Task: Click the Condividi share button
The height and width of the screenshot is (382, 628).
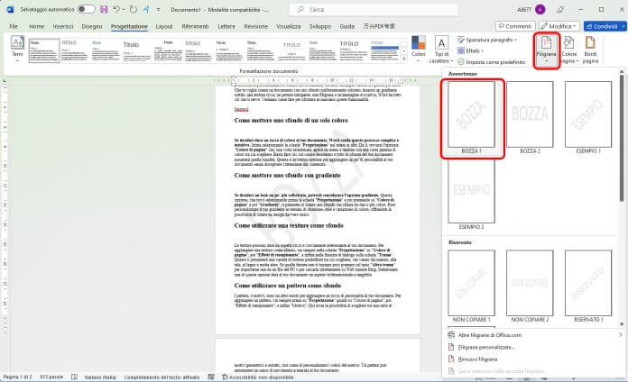Action: click(x=604, y=26)
